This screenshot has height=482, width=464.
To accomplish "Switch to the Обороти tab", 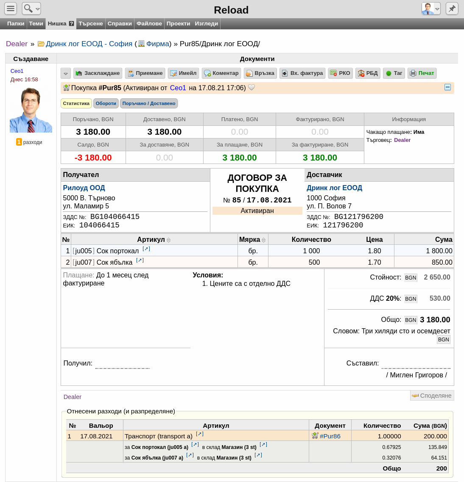I will click(106, 103).
